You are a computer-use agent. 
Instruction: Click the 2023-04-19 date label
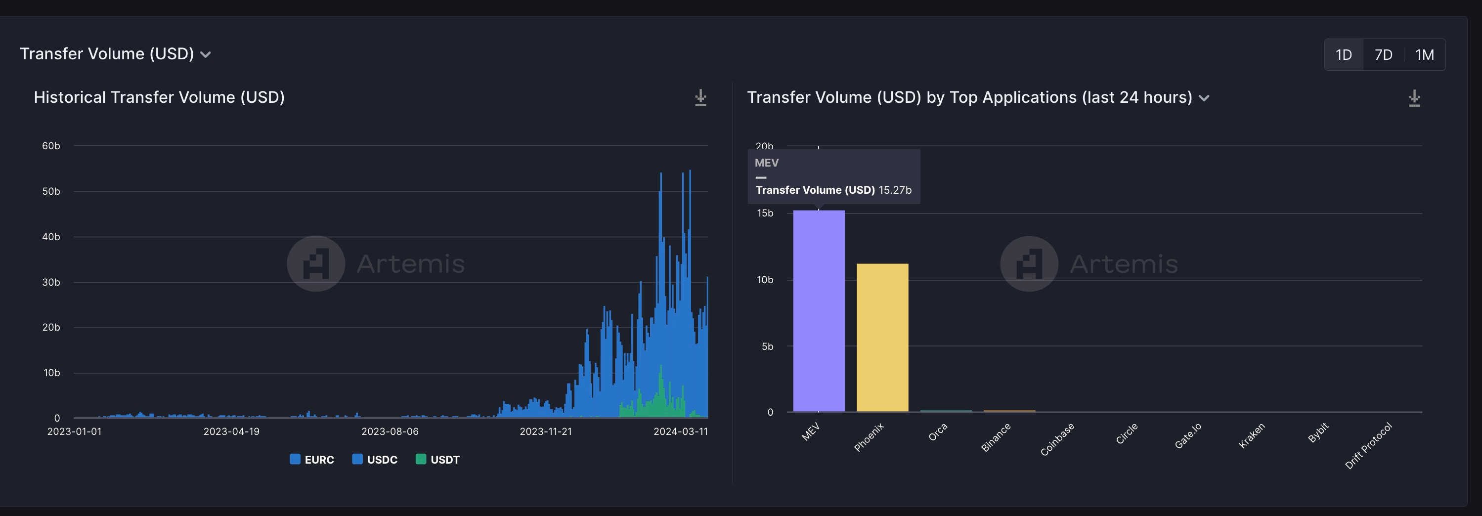[231, 431]
